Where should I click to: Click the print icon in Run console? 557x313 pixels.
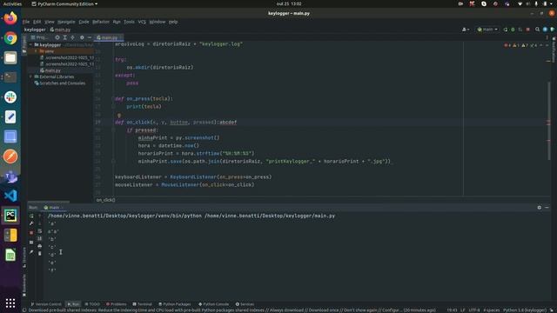[40, 246]
